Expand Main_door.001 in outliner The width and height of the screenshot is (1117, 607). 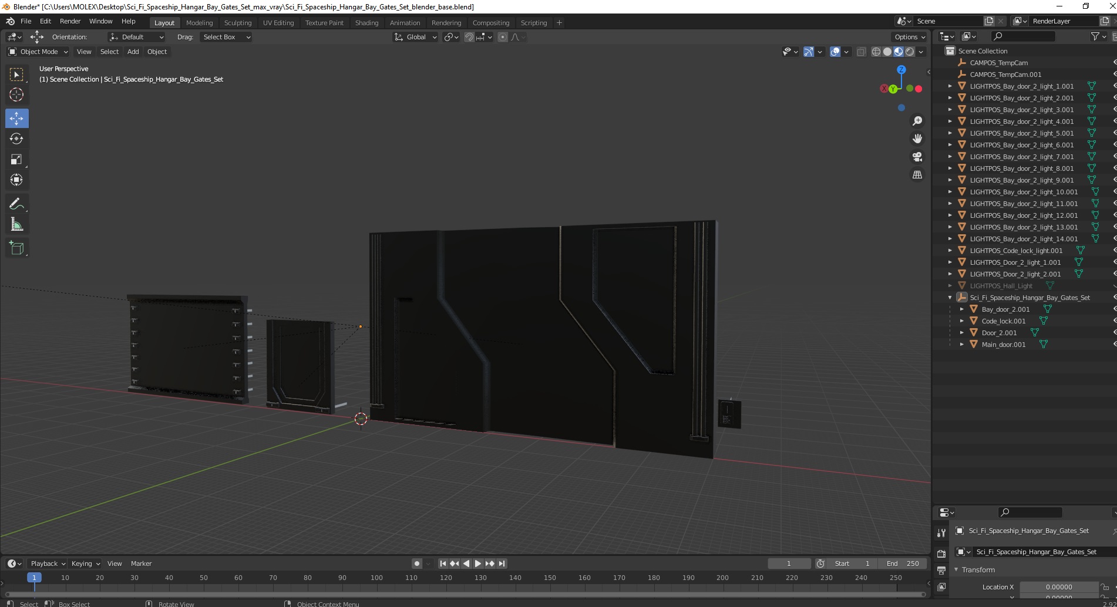[962, 345]
